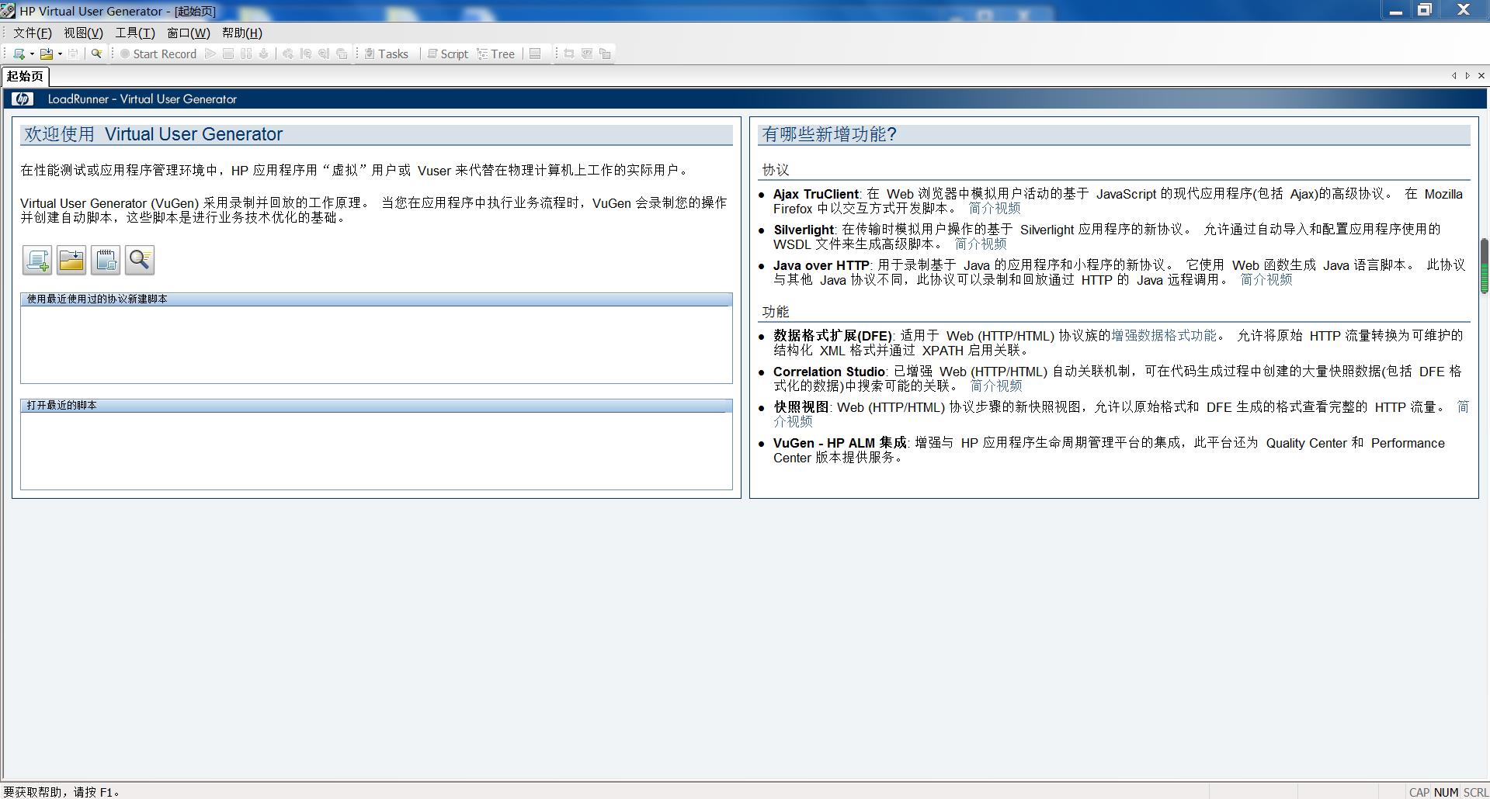This screenshot has height=799, width=1490.
Task: Open Ajax TruClient 简介视频 link
Action: click(x=994, y=209)
